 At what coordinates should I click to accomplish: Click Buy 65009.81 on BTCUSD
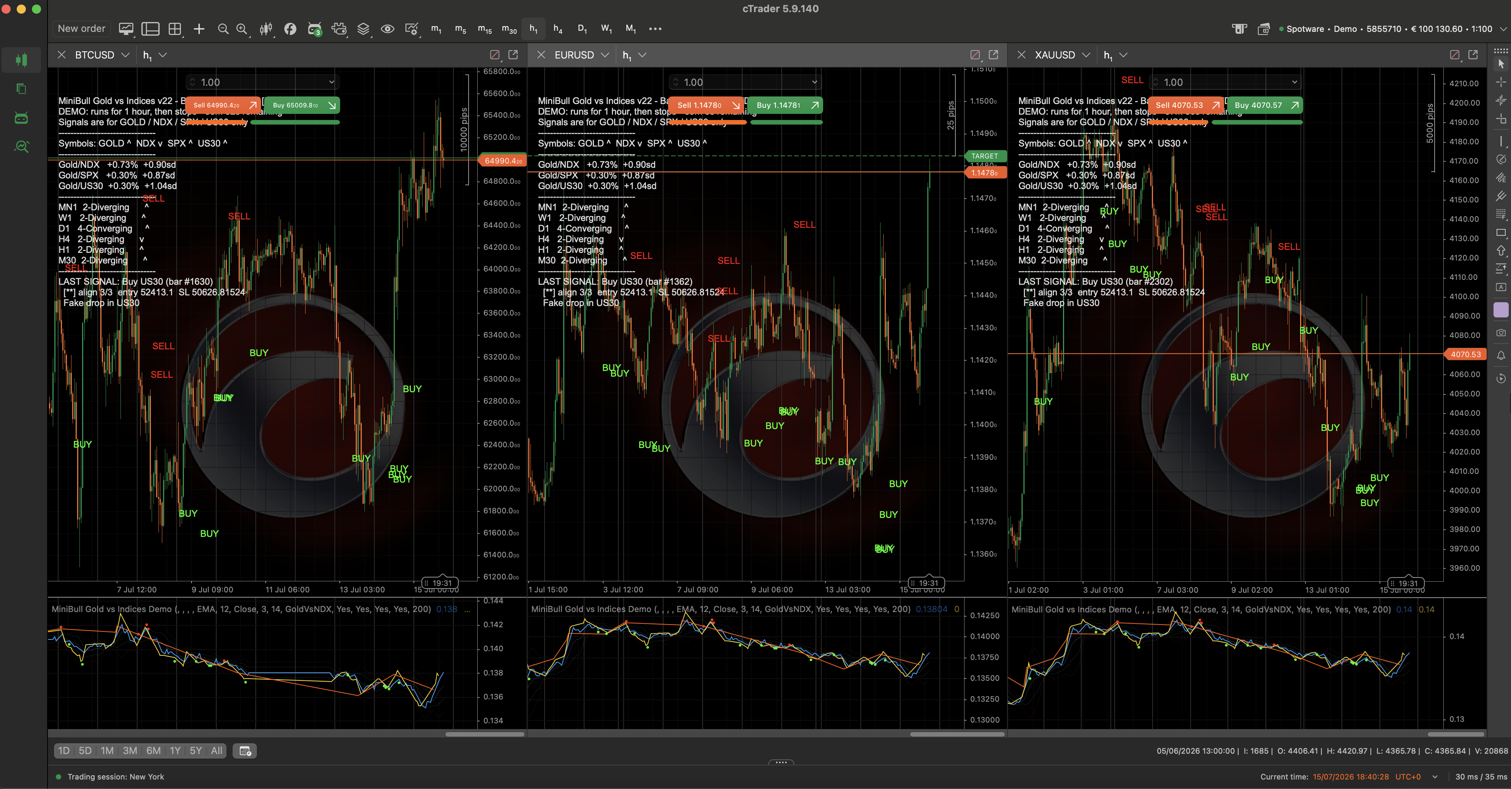pyautogui.click(x=301, y=106)
